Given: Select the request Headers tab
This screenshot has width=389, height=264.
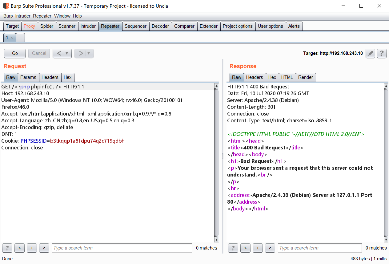Looking at the screenshot, I should click(50, 77).
